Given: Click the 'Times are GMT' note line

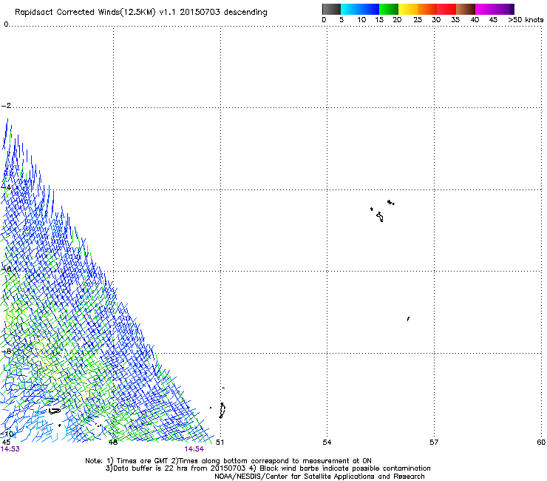Looking at the screenshot, I should pyautogui.click(x=228, y=461).
